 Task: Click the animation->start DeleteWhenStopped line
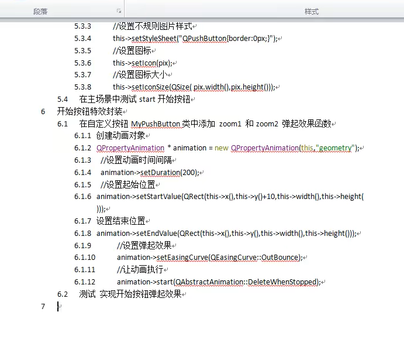[219, 282]
